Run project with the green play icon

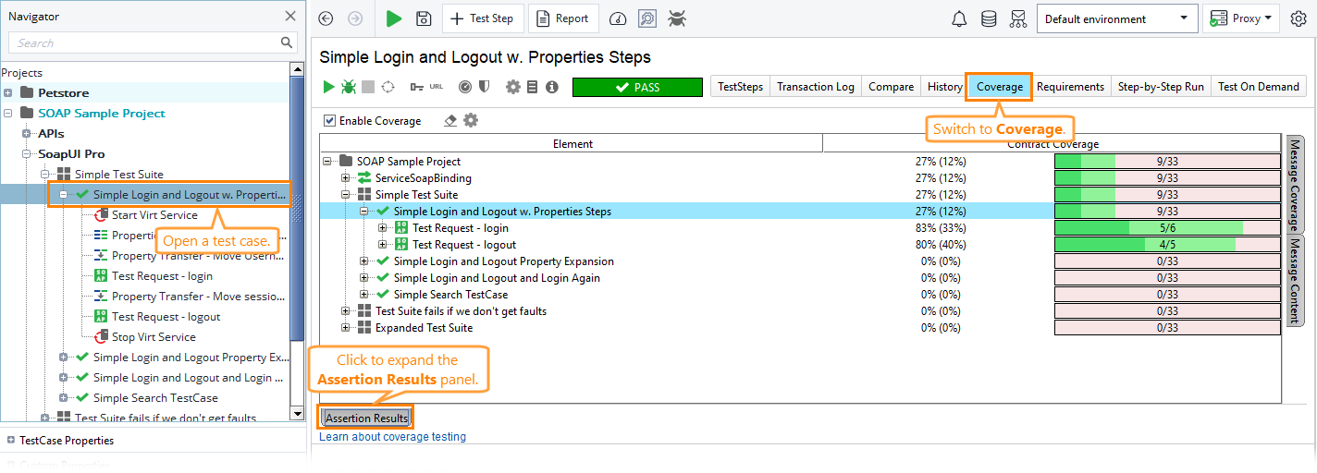(394, 18)
